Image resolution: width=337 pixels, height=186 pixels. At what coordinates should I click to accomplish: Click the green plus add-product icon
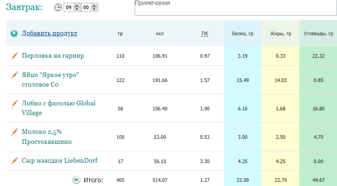[x=14, y=33]
